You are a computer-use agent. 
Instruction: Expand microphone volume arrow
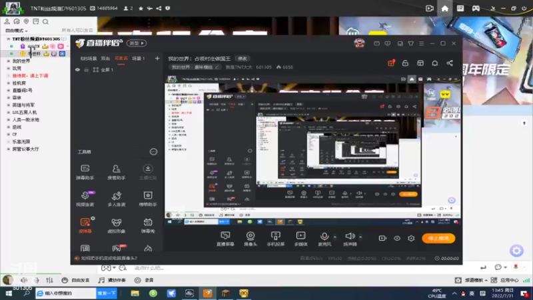click(335, 237)
